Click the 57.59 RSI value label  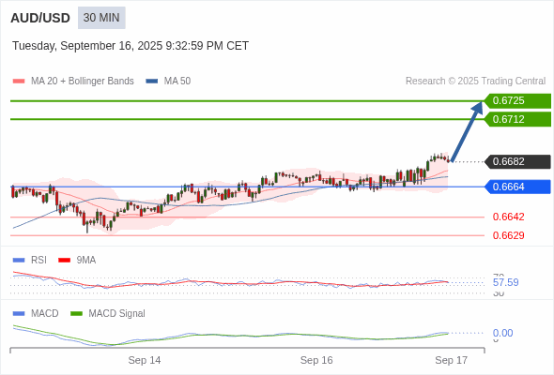pos(505,282)
